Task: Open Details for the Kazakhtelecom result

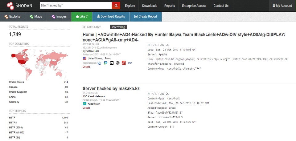Action: coord(86,108)
